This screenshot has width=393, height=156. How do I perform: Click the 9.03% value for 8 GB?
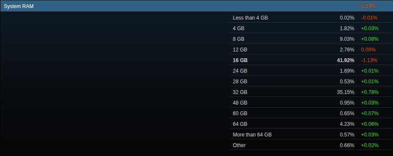pos(347,39)
